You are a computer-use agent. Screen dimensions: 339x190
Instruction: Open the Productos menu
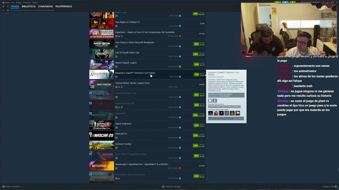[x=27, y=3]
